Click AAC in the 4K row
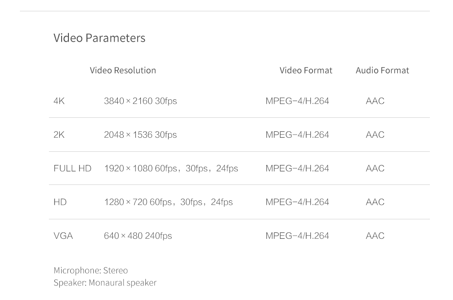The height and width of the screenshot is (300, 453). tap(375, 101)
